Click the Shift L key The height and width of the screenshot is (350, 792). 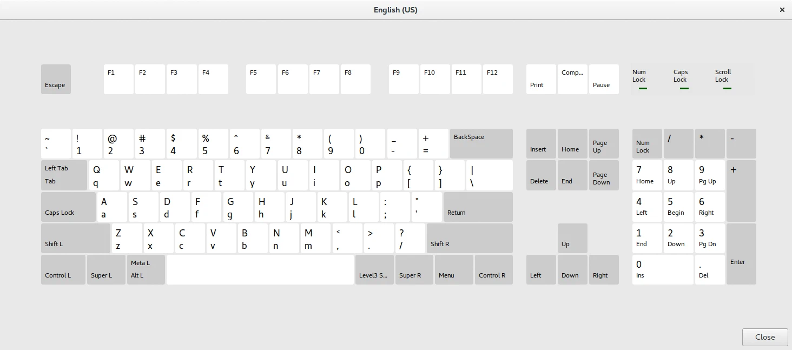click(76, 238)
